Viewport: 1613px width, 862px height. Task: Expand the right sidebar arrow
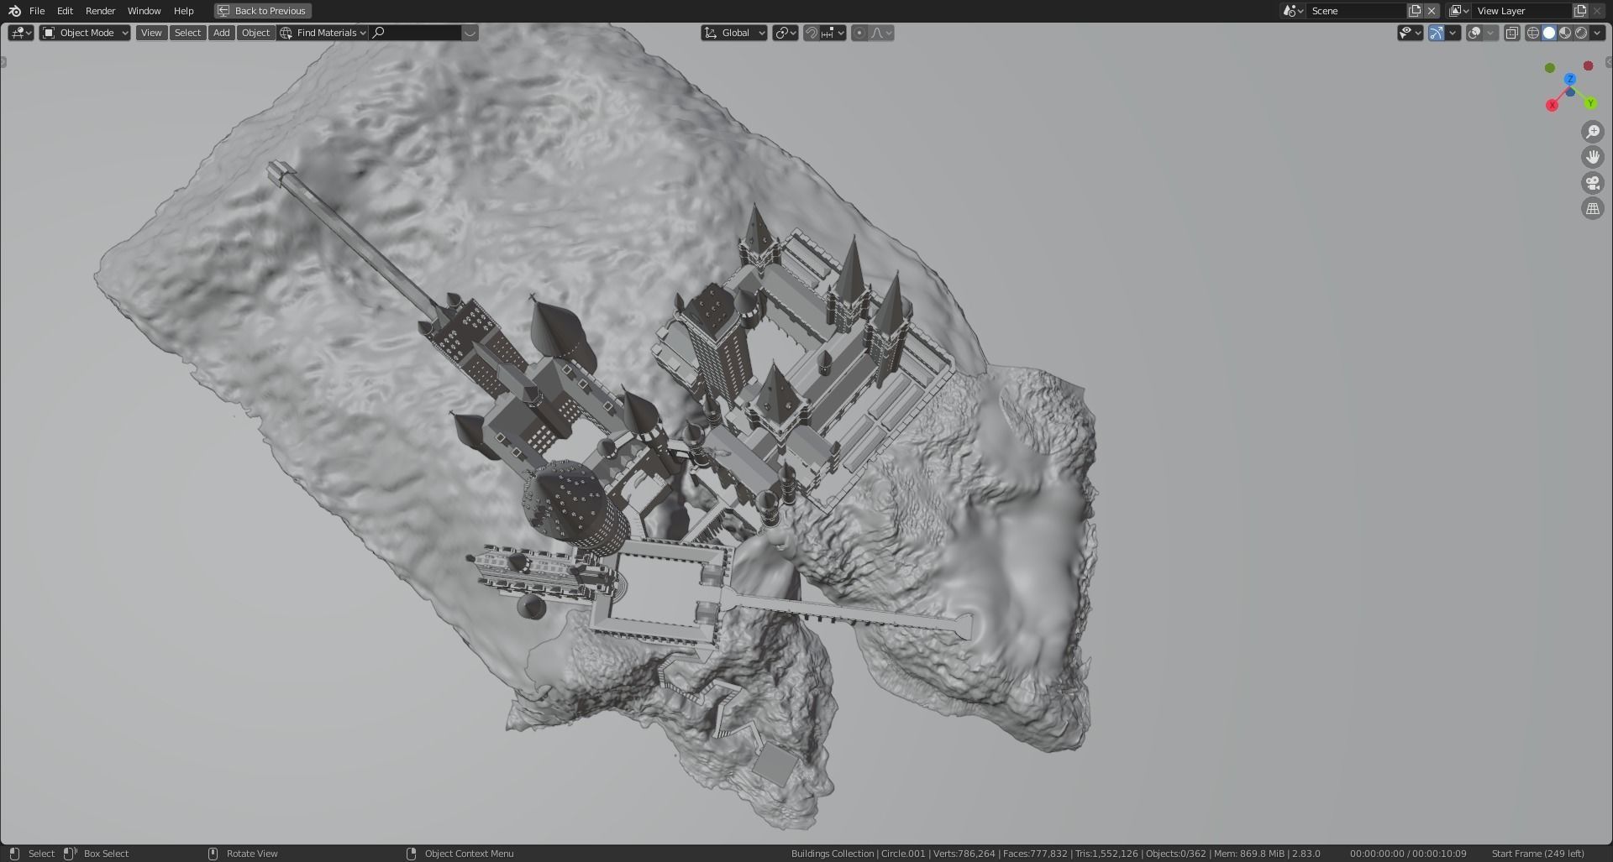point(1609,62)
